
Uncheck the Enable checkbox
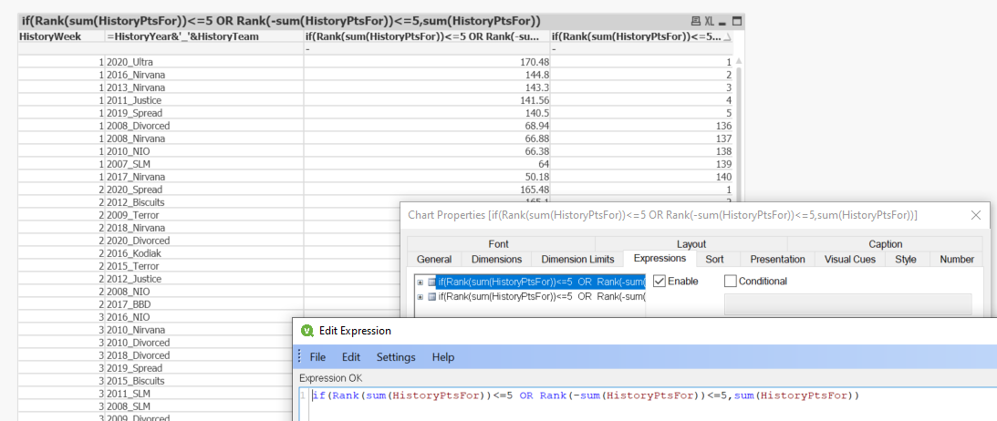(659, 282)
